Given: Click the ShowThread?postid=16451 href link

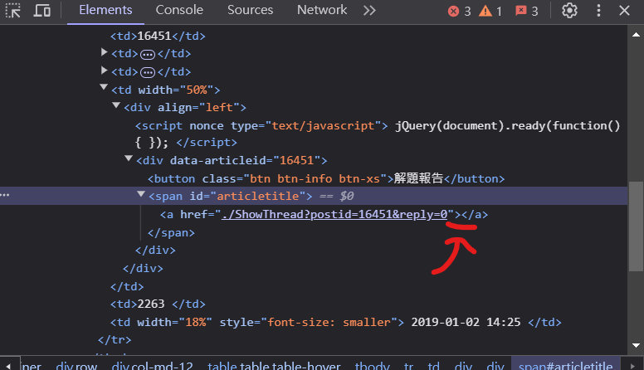Looking at the screenshot, I should tap(337, 215).
